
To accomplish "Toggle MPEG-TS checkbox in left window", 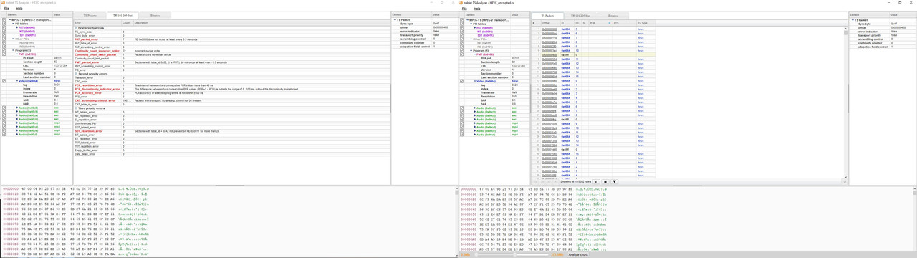I will pyautogui.click(x=4, y=20).
